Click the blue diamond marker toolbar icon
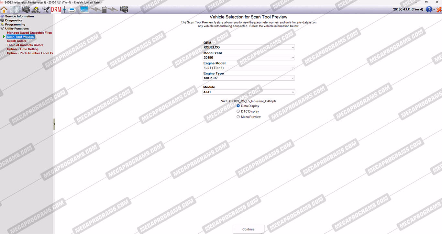The width and height of the screenshot is (442, 234). point(64,10)
